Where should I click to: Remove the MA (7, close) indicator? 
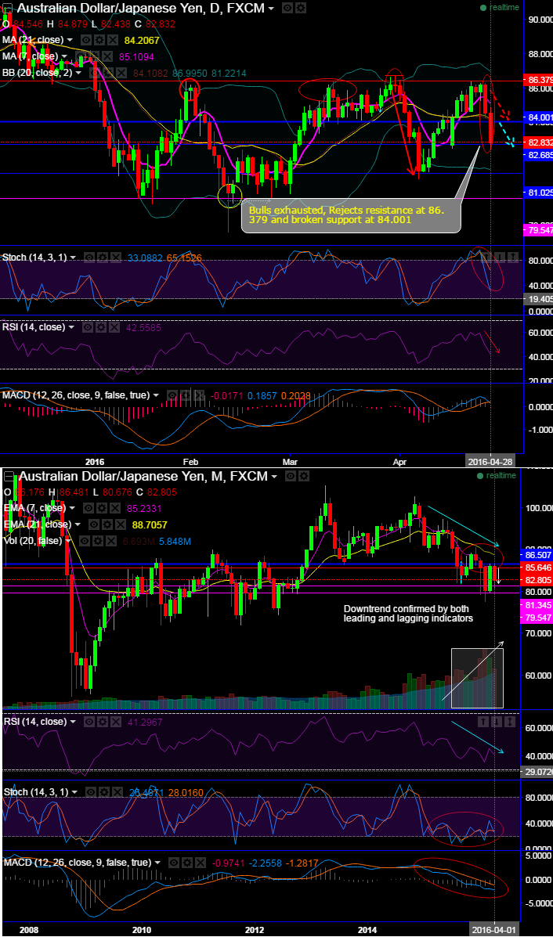point(106,57)
